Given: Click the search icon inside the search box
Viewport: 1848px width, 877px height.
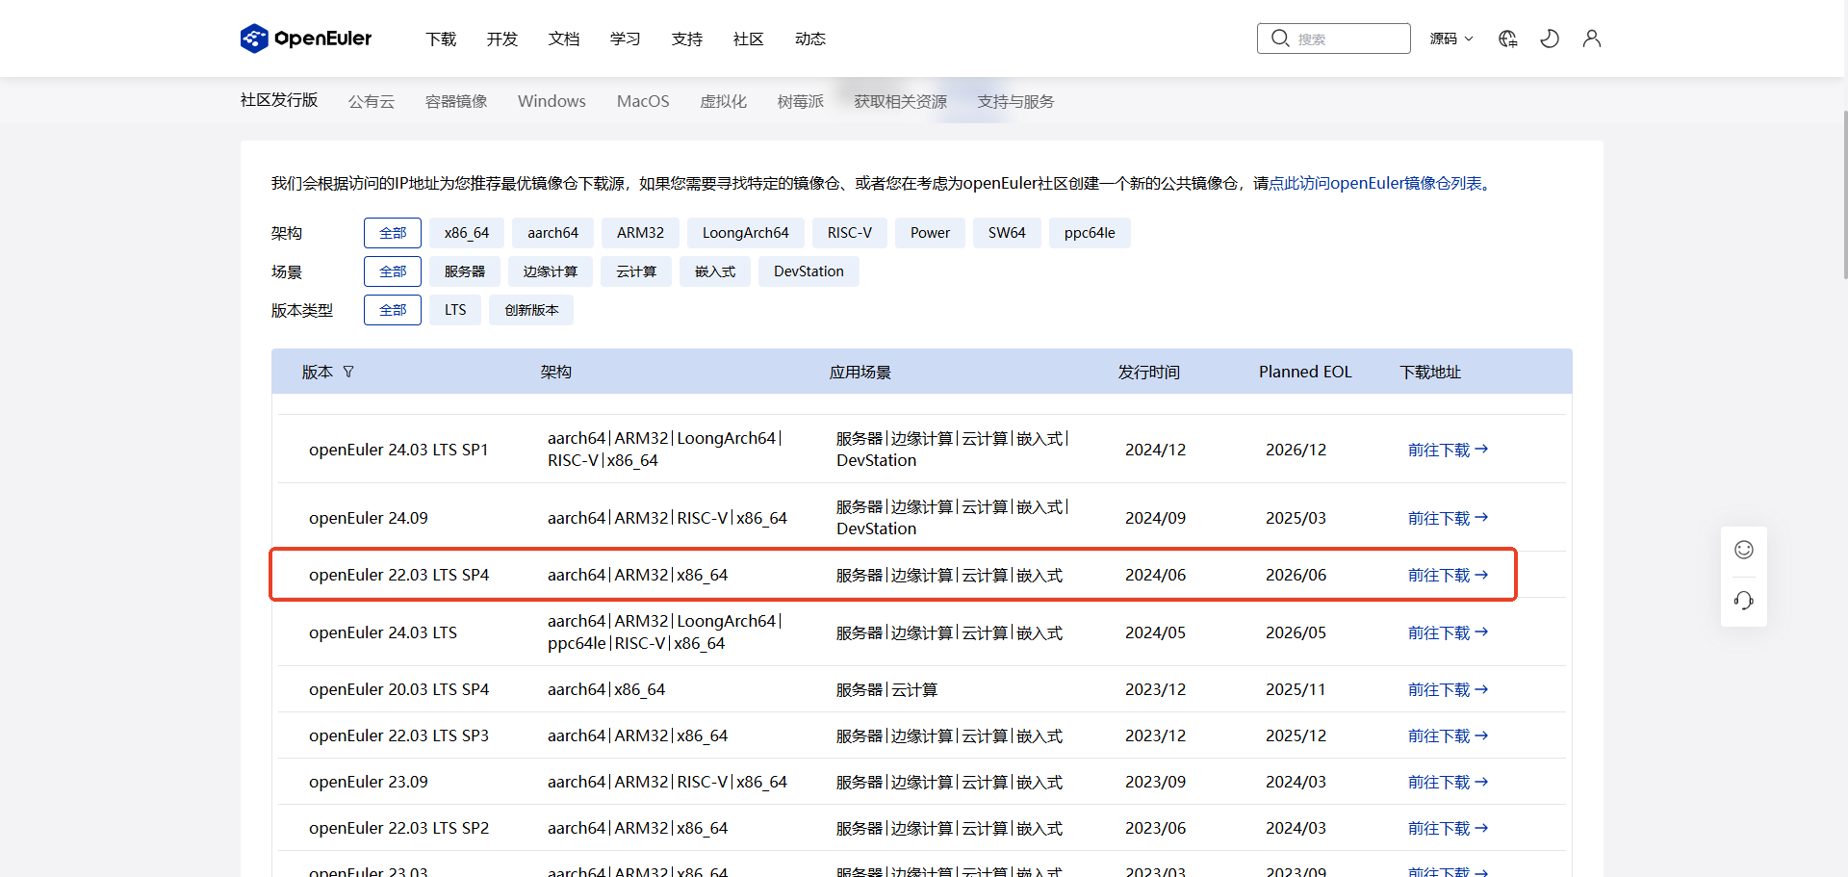Looking at the screenshot, I should [1280, 38].
